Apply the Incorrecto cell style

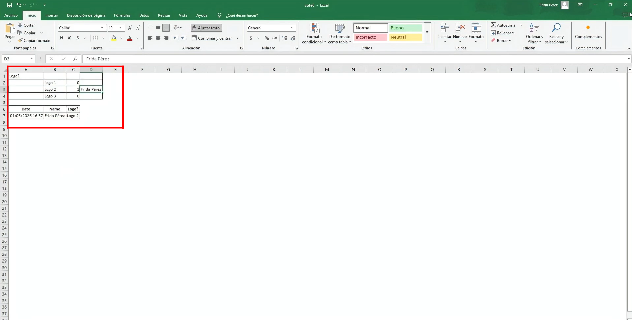(x=370, y=37)
